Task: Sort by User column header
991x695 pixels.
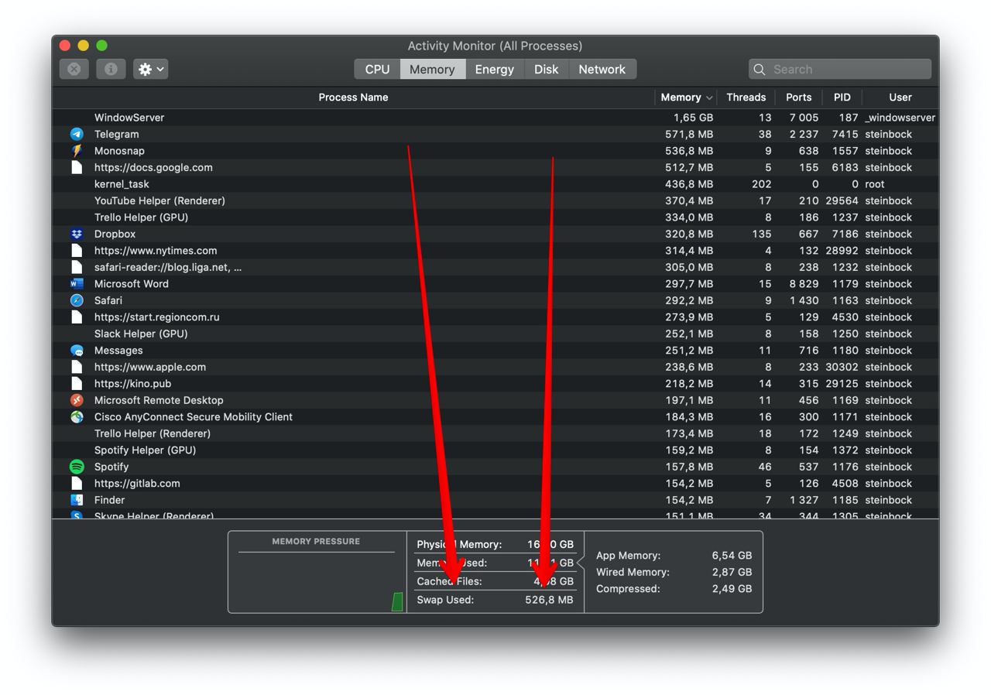Action: pyautogui.click(x=900, y=97)
